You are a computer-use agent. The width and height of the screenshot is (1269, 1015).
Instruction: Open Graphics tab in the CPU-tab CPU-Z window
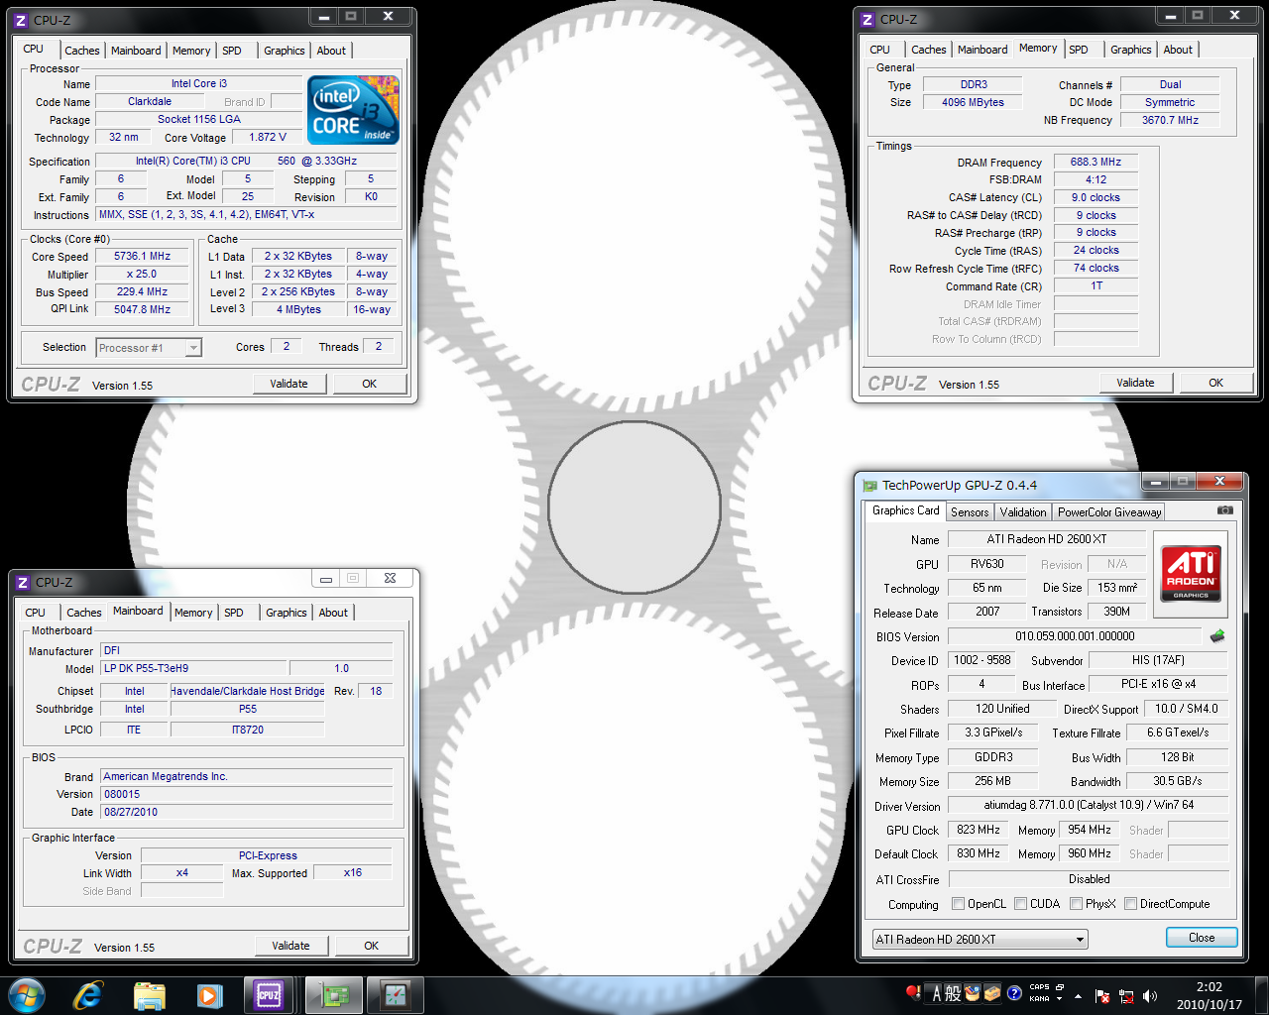click(x=285, y=51)
